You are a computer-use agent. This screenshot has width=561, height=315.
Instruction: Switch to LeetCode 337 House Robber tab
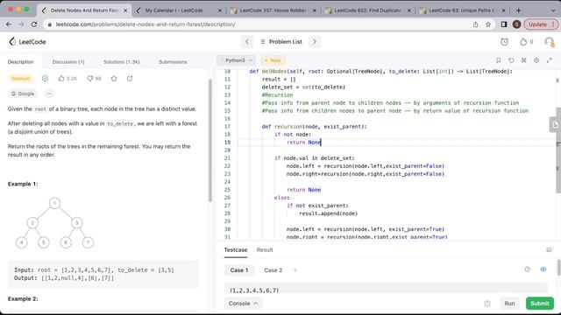pos(273,10)
